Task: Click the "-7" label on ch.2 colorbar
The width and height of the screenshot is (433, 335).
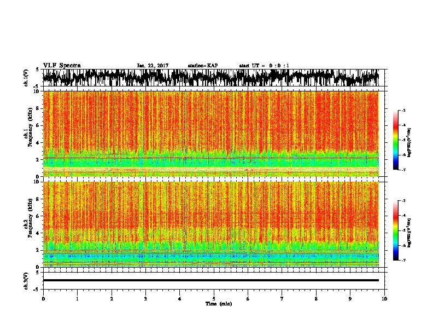Action: pyautogui.click(x=403, y=260)
